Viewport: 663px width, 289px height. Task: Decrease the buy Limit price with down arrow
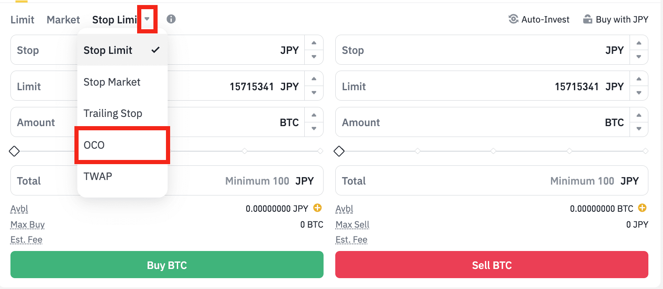click(x=314, y=93)
